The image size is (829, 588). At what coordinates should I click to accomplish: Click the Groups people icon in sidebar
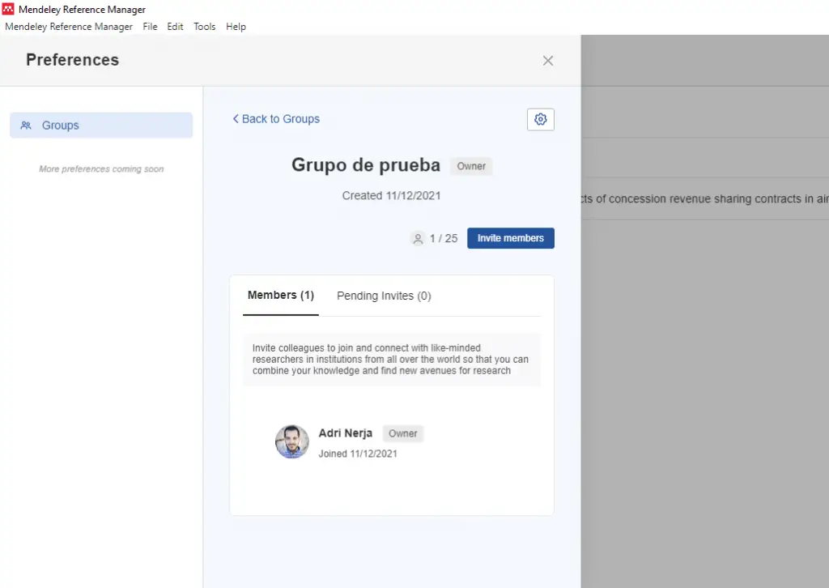click(26, 126)
